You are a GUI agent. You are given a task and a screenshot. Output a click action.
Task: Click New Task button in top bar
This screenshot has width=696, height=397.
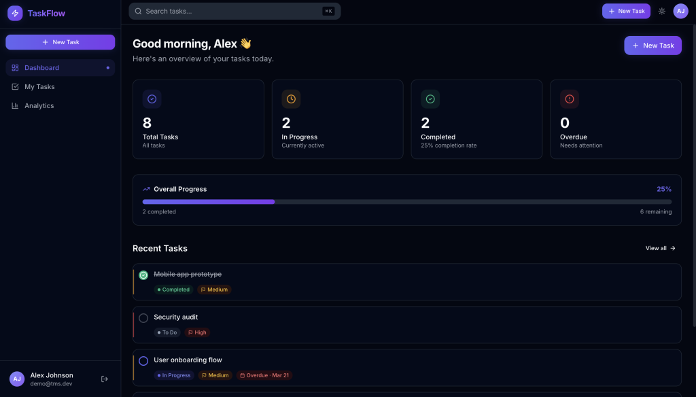point(625,11)
